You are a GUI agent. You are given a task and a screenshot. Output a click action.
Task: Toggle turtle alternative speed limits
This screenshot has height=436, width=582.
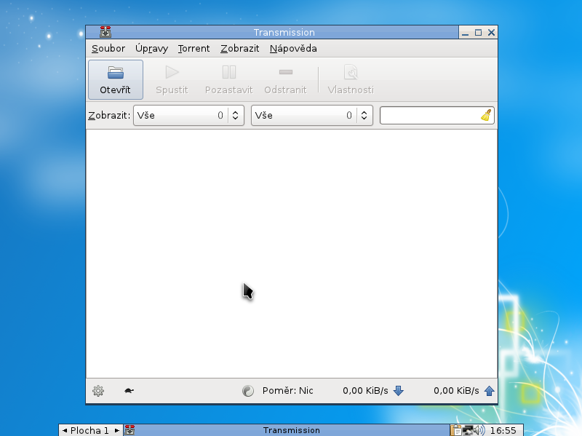point(129,391)
